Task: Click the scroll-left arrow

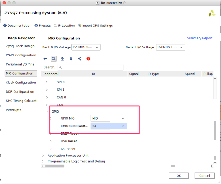Action: pos(43,166)
